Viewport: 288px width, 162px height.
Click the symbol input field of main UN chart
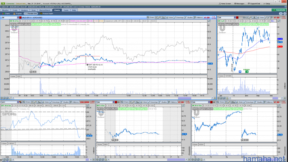click(9, 17)
